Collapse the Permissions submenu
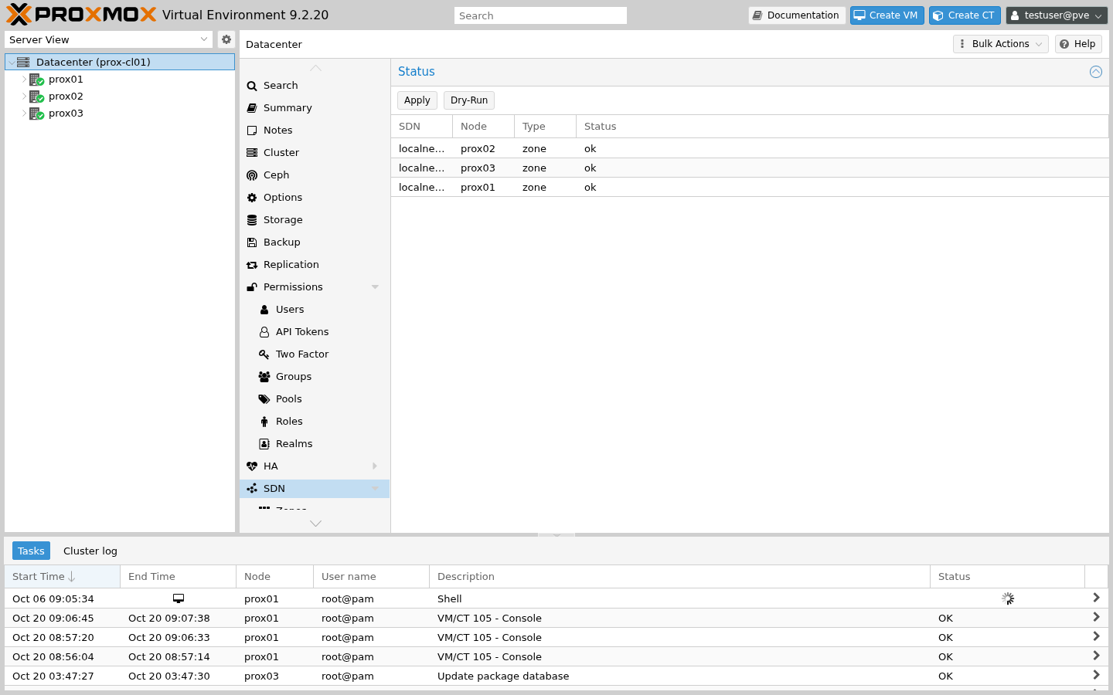The image size is (1113, 695). (375, 287)
